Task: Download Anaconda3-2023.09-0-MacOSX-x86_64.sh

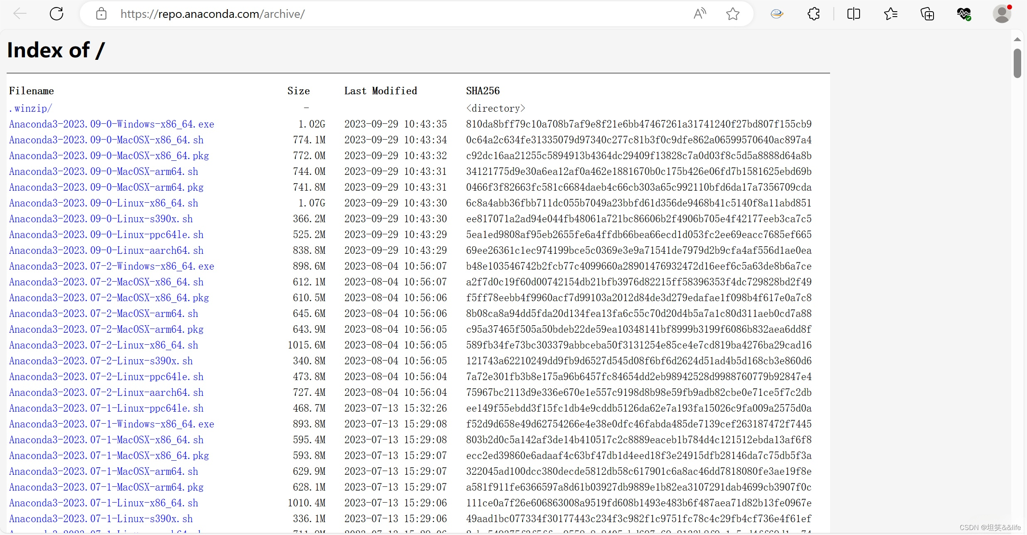Action: 106,140
